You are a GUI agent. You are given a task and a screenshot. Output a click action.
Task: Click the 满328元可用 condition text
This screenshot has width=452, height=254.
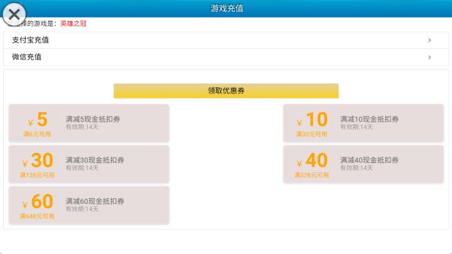pos(311,175)
